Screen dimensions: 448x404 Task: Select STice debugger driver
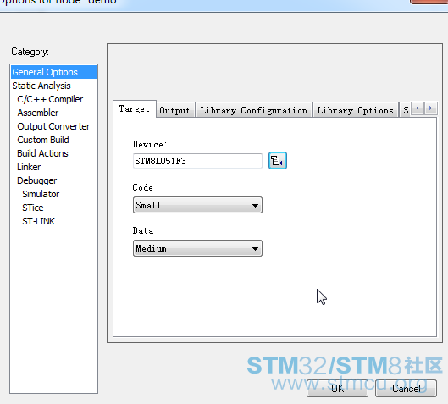point(33,208)
